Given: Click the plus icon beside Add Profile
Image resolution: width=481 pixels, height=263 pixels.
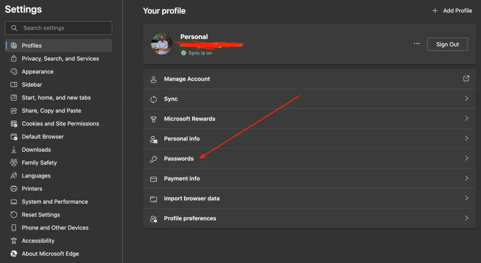Looking at the screenshot, I should click(x=435, y=11).
